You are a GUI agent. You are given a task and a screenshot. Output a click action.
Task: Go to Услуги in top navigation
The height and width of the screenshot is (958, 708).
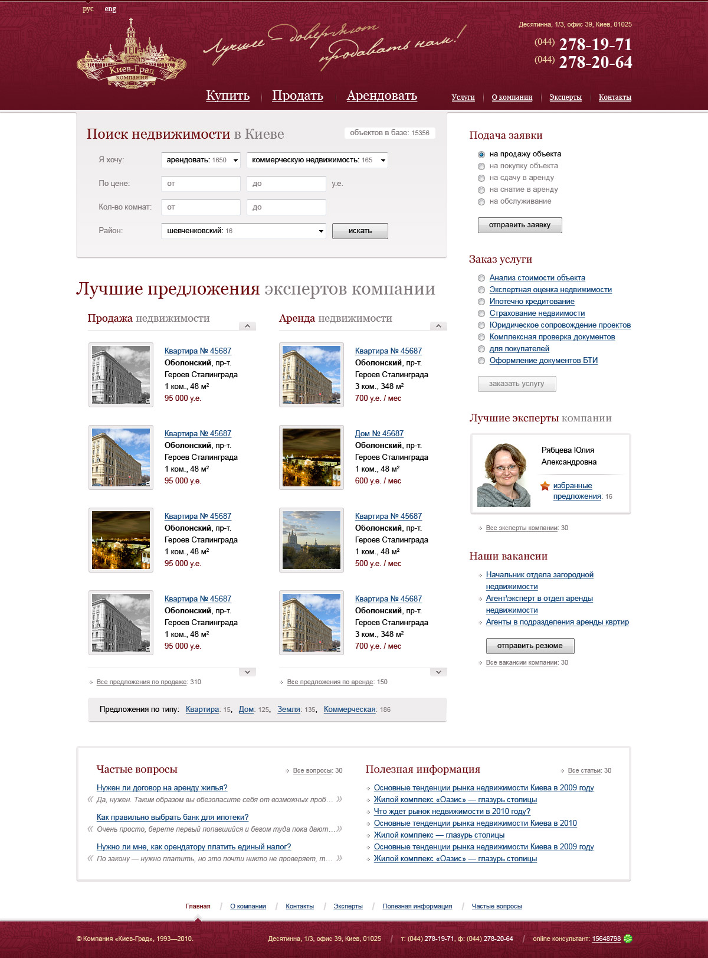(463, 97)
